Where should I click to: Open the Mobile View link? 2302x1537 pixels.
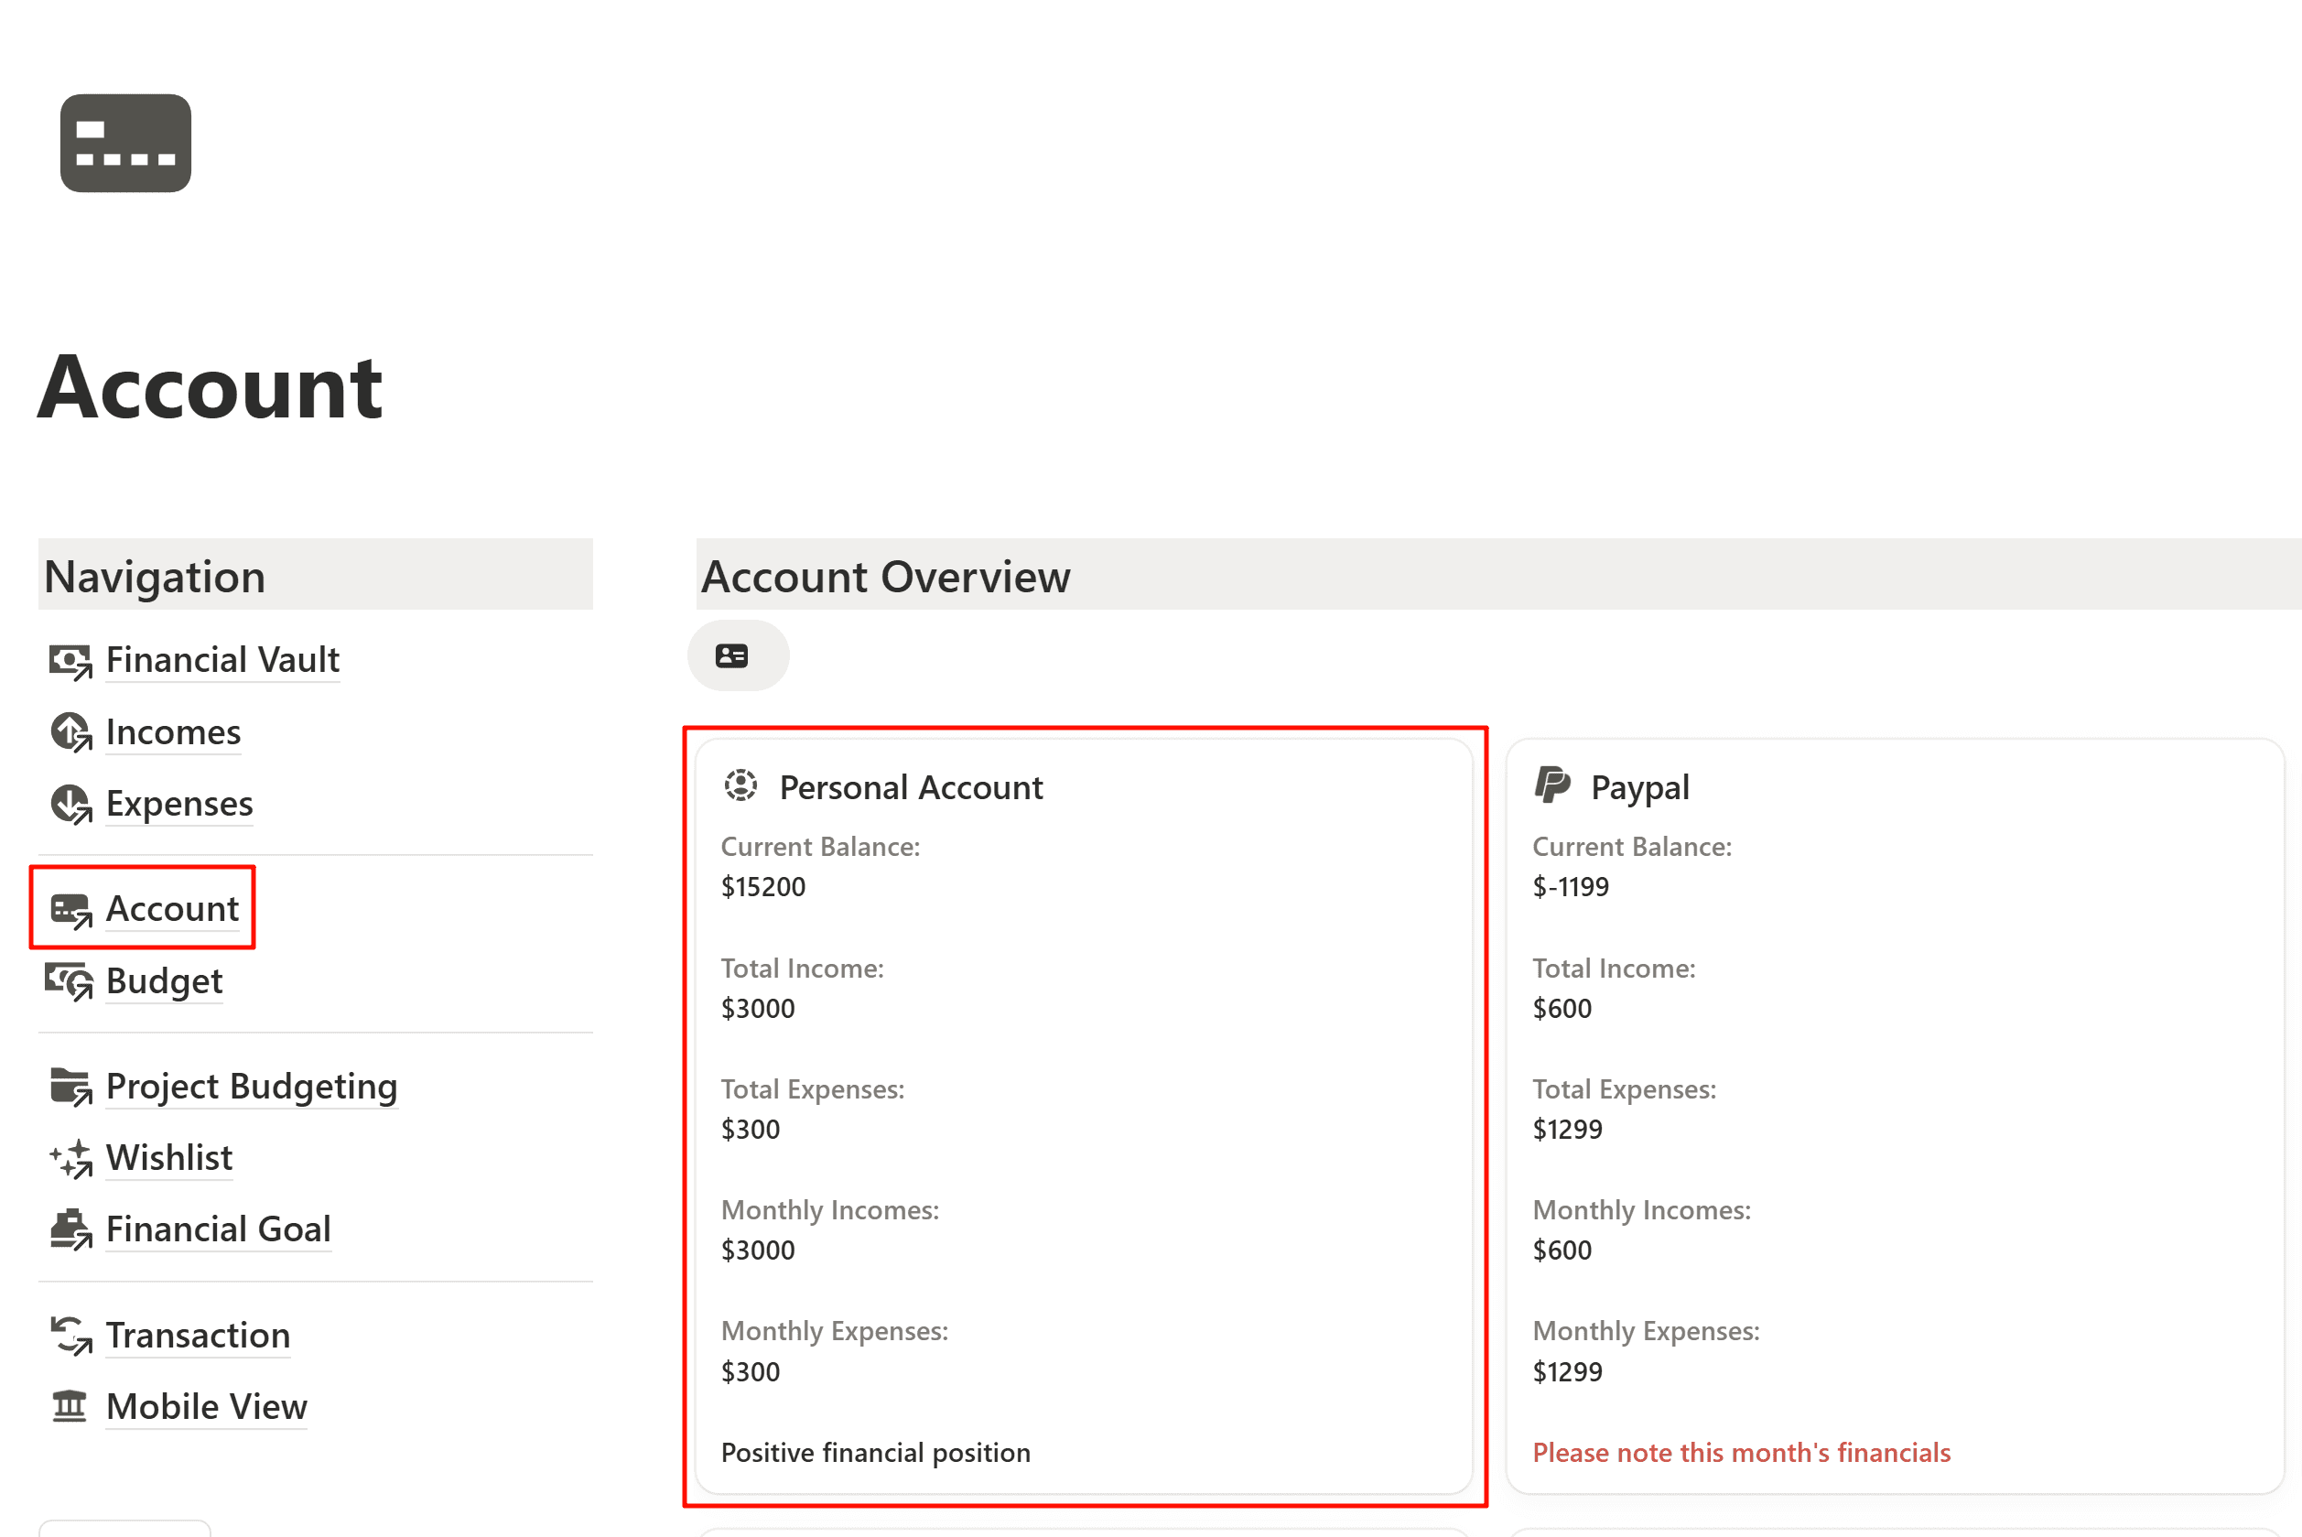[x=206, y=1407]
